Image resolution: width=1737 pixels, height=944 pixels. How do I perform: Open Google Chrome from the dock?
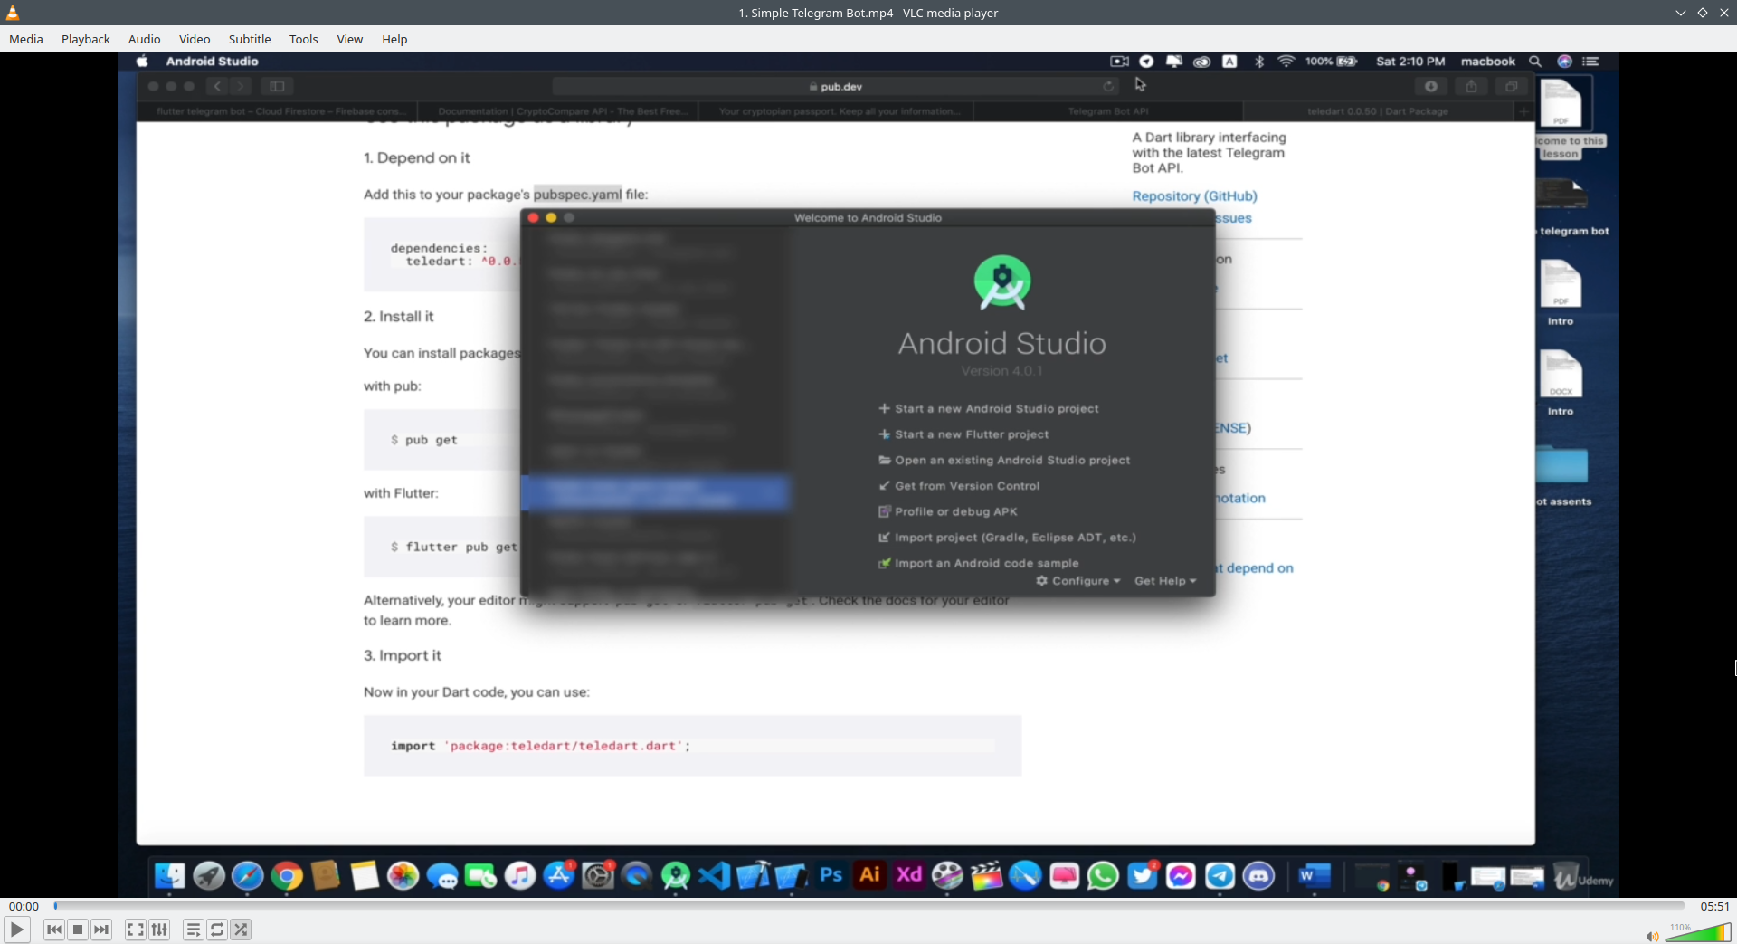[287, 876]
